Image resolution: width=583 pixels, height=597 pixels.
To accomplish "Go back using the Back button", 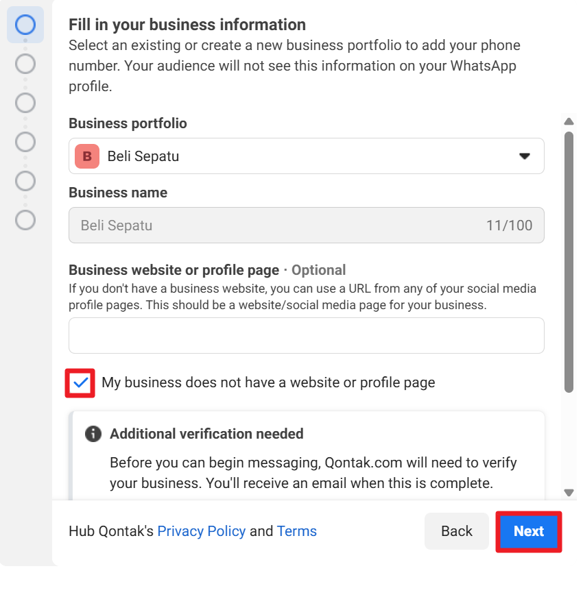I will pos(456,531).
